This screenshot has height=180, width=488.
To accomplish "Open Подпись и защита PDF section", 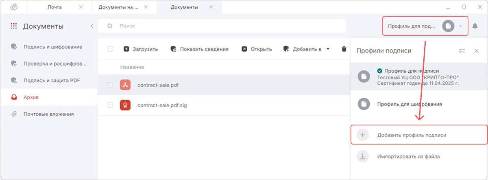I will (x=49, y=80).
